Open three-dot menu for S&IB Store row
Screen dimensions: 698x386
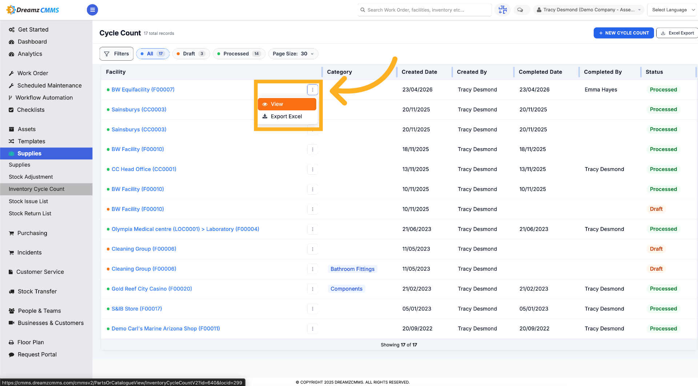click(x=313, y=309)
